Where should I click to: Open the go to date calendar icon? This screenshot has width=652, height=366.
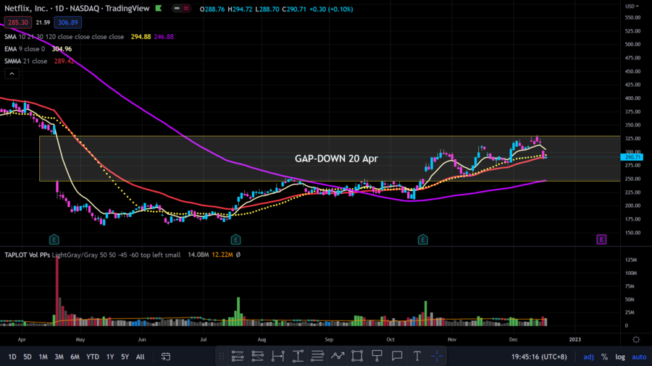tap(165, 357)
